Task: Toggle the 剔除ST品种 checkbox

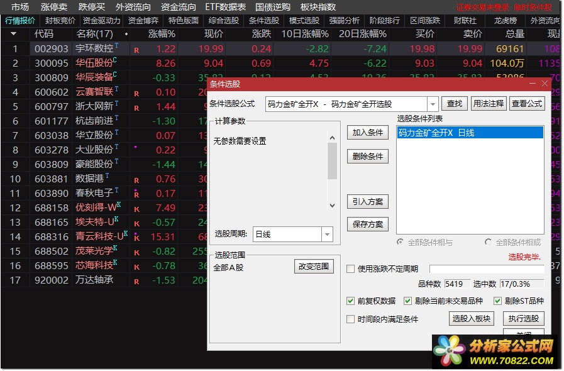Action: pos(497,301)
